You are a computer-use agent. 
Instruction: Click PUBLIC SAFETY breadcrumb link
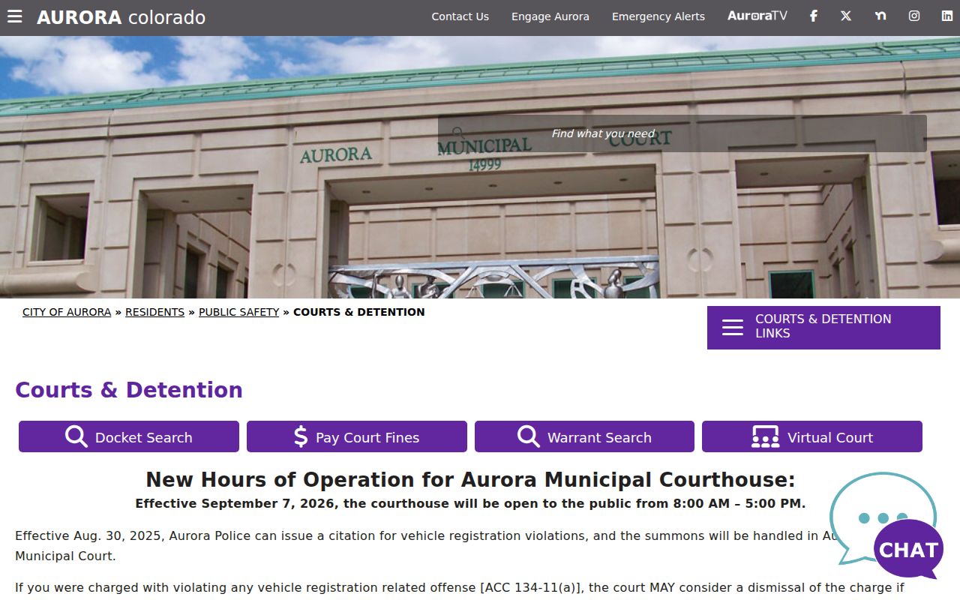click(238, 312)
